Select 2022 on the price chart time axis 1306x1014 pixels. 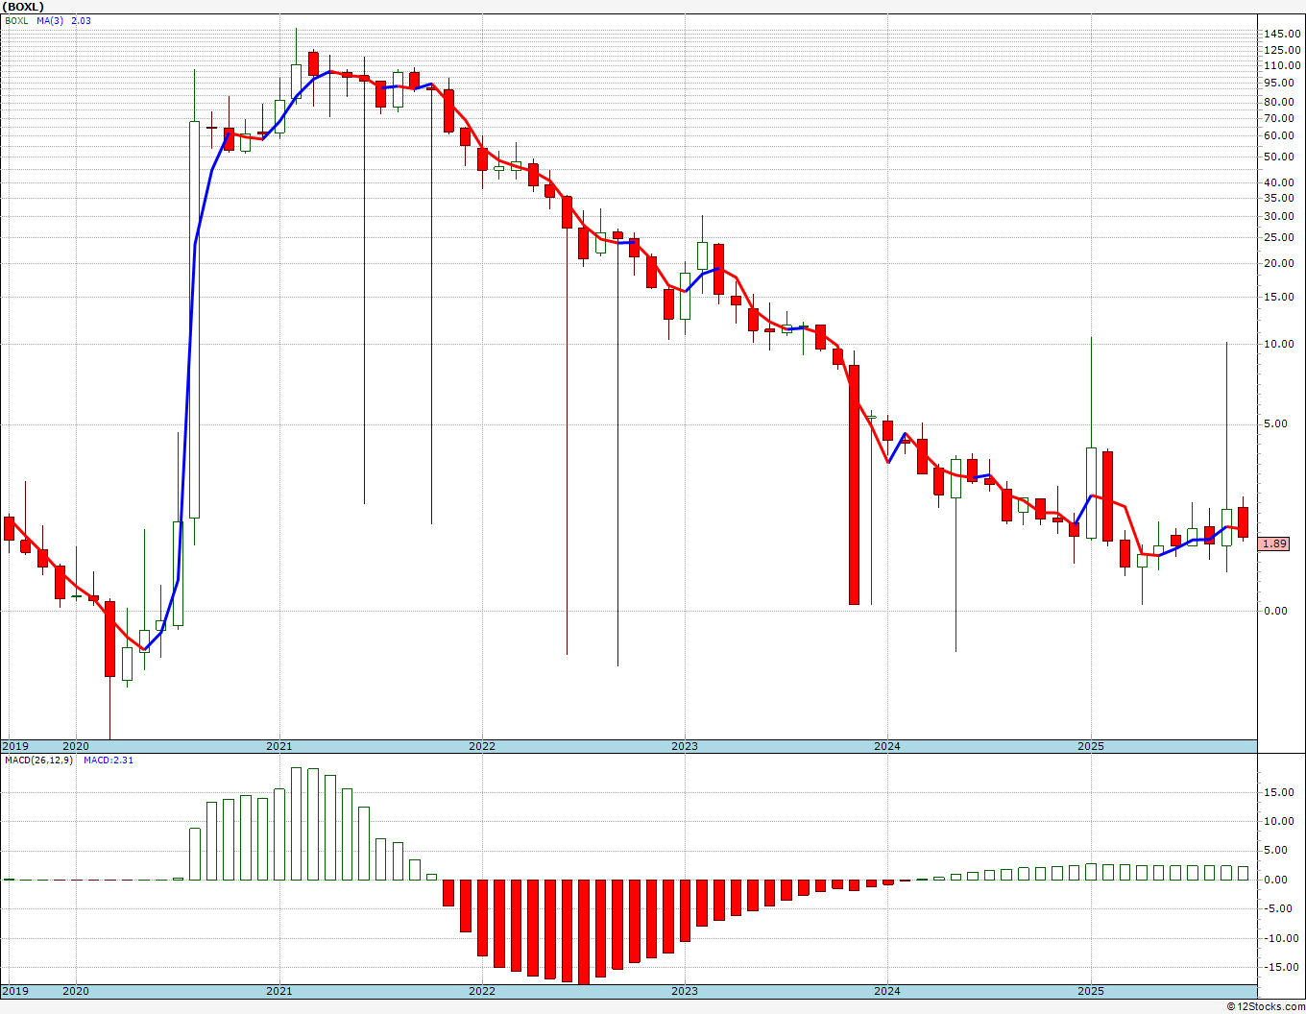(x=481, y=746)
